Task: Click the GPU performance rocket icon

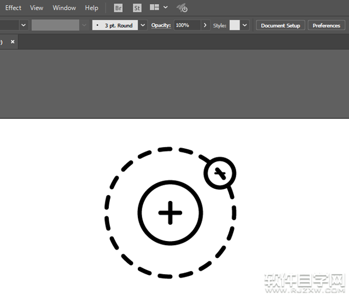Action: click(x=182, y=8)
